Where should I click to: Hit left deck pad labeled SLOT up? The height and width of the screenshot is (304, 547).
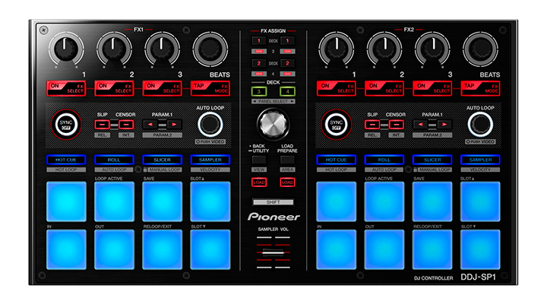click(210, 201)
